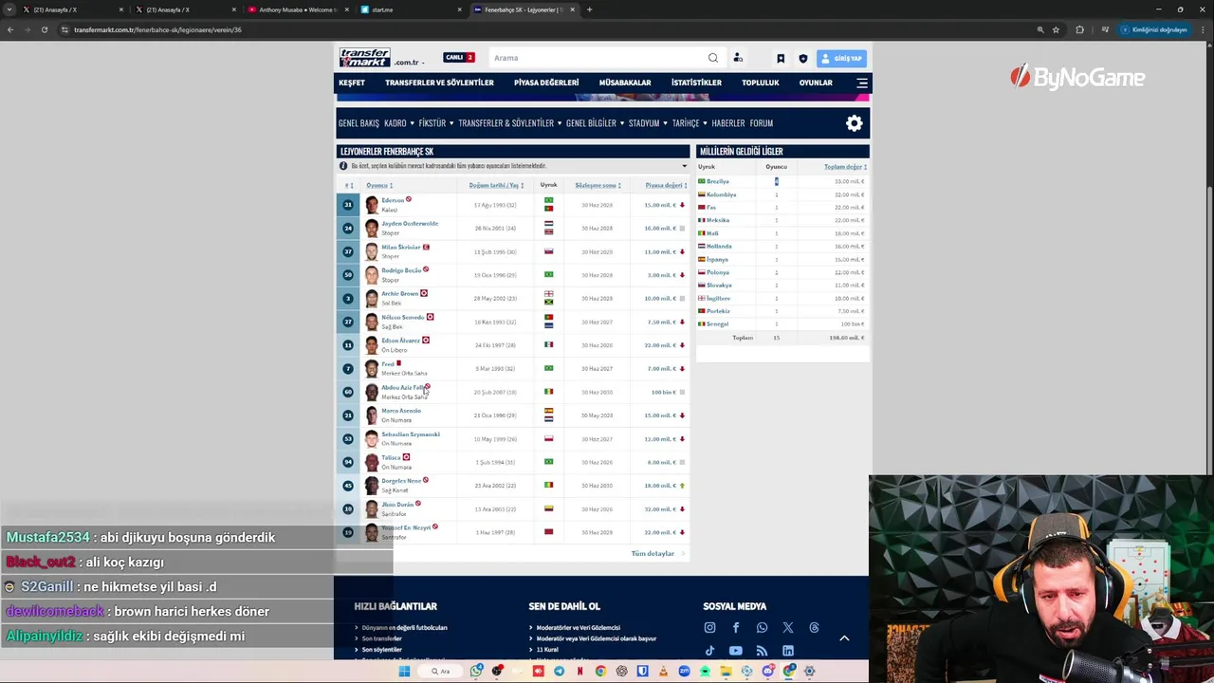
Task: Open the TikTok social icon
Action: tap(709, 651)
